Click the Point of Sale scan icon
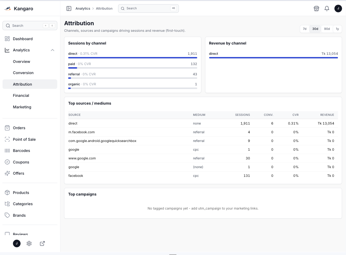346x255 pixels. tap(7, 139)
